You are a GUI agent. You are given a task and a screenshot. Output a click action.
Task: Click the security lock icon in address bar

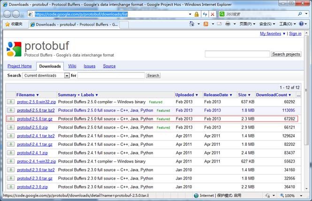197,14
